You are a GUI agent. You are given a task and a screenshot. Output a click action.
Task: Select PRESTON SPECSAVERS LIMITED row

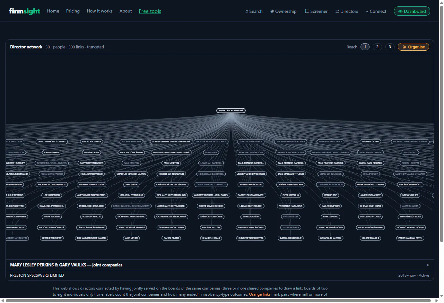pos(220,275)
